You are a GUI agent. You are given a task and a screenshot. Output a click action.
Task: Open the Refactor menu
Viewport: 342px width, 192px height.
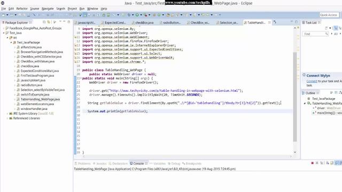pos(22,9)
